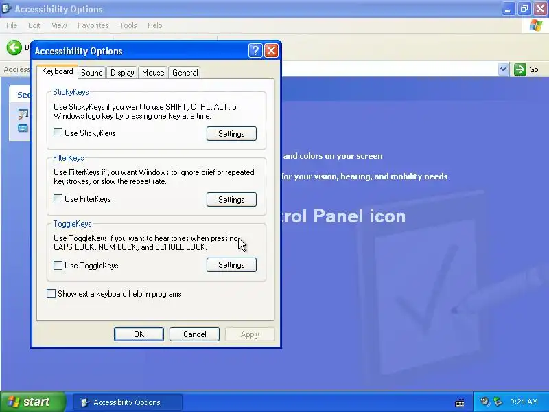Click the Go label next to arrow
Viewport: 549px width, 412px height.
coord(534,69)
